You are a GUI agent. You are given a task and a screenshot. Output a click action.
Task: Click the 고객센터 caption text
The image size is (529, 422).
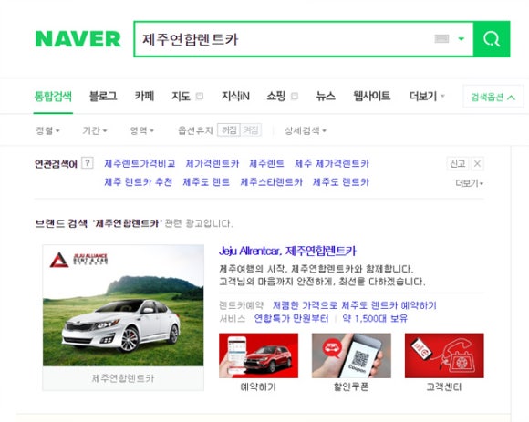coord(444,386)
